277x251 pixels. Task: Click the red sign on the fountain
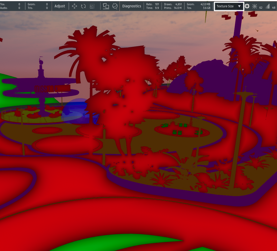(x=52, y=89)
